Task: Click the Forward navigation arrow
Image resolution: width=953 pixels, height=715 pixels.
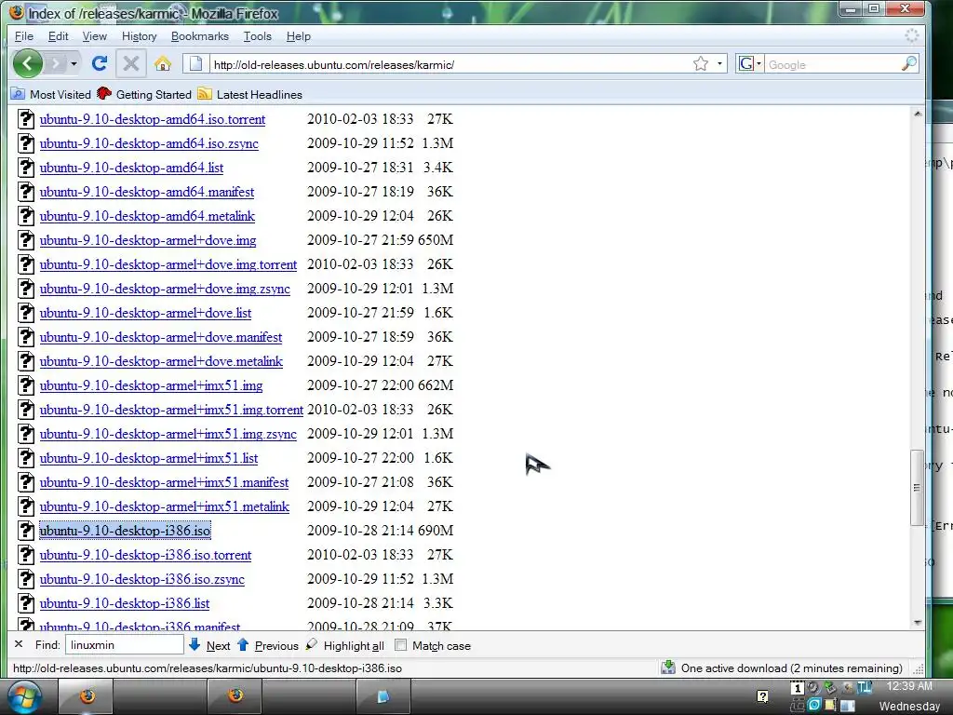Action: [55, 63]
